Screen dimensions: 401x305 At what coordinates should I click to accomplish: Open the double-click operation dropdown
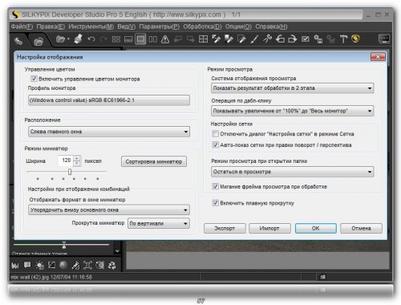pyautogui.click(x=292, y=111)
